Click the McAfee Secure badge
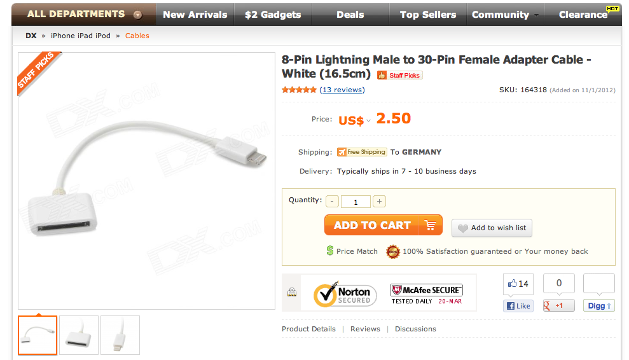The image size is (629, 360). coord(426,294)
